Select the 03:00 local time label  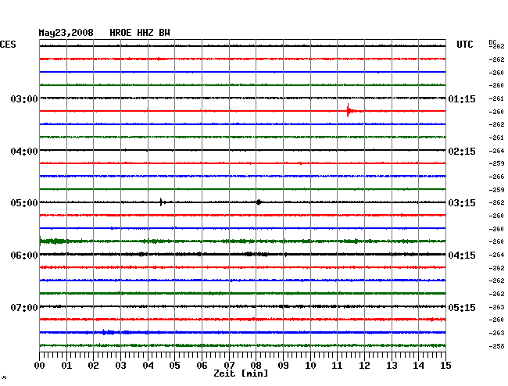coord(24,98)
